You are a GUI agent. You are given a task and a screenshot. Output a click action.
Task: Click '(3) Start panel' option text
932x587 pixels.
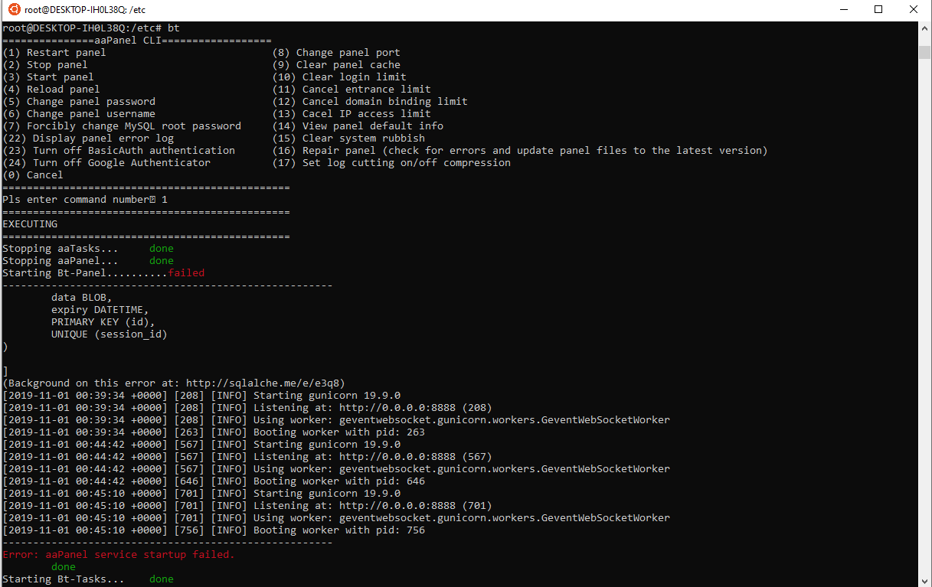pyautogui.click(x=48, y=77)
